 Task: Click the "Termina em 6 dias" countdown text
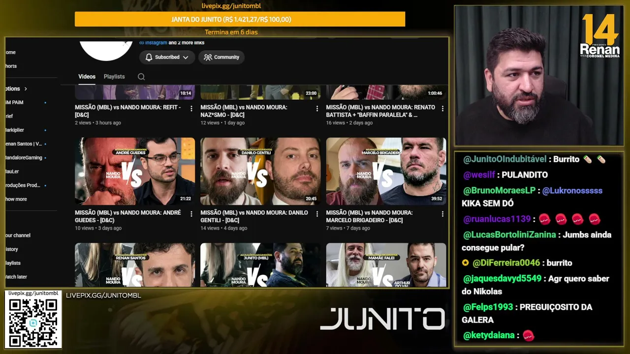[x=231, y=32]
